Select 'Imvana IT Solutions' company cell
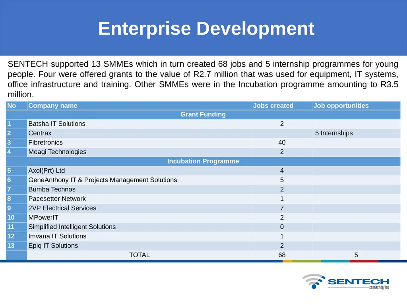Screen dimensions: 407x305 140,236
